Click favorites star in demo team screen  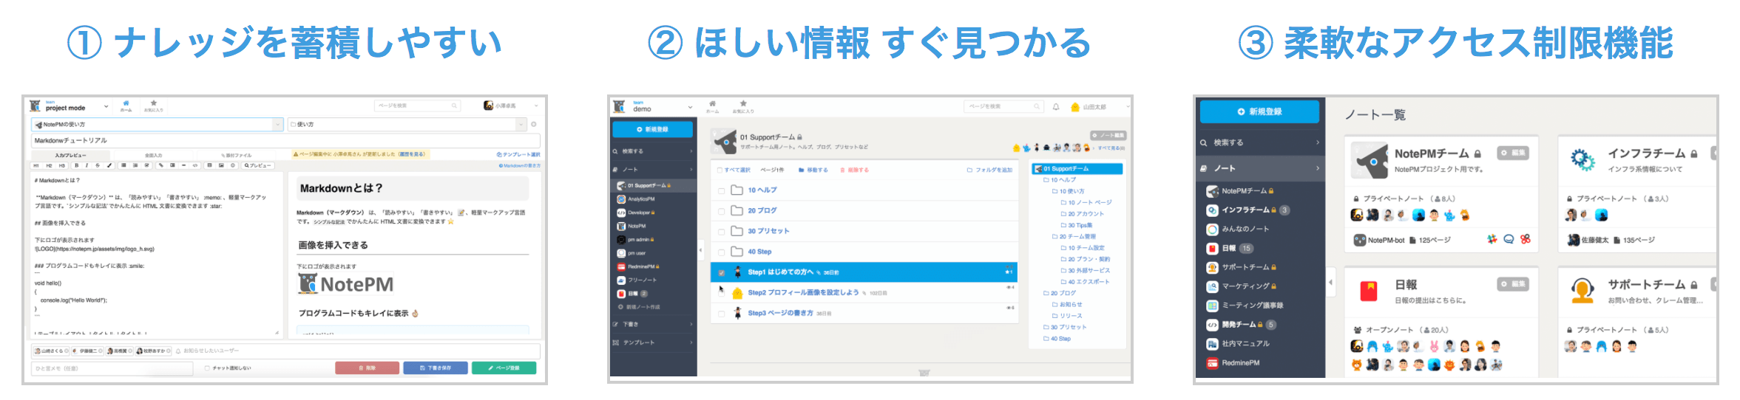[743, 103]
